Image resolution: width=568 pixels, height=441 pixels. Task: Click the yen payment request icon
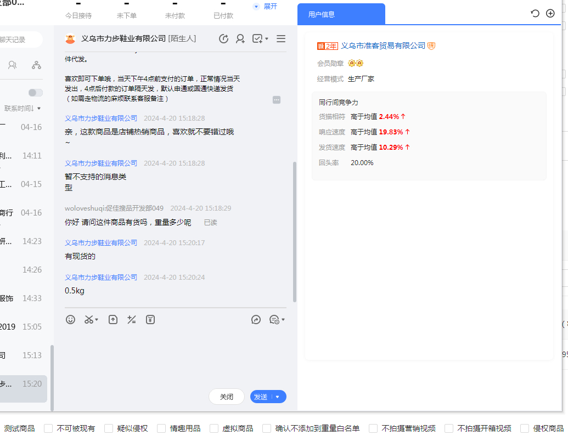click(x=150, y=319)
